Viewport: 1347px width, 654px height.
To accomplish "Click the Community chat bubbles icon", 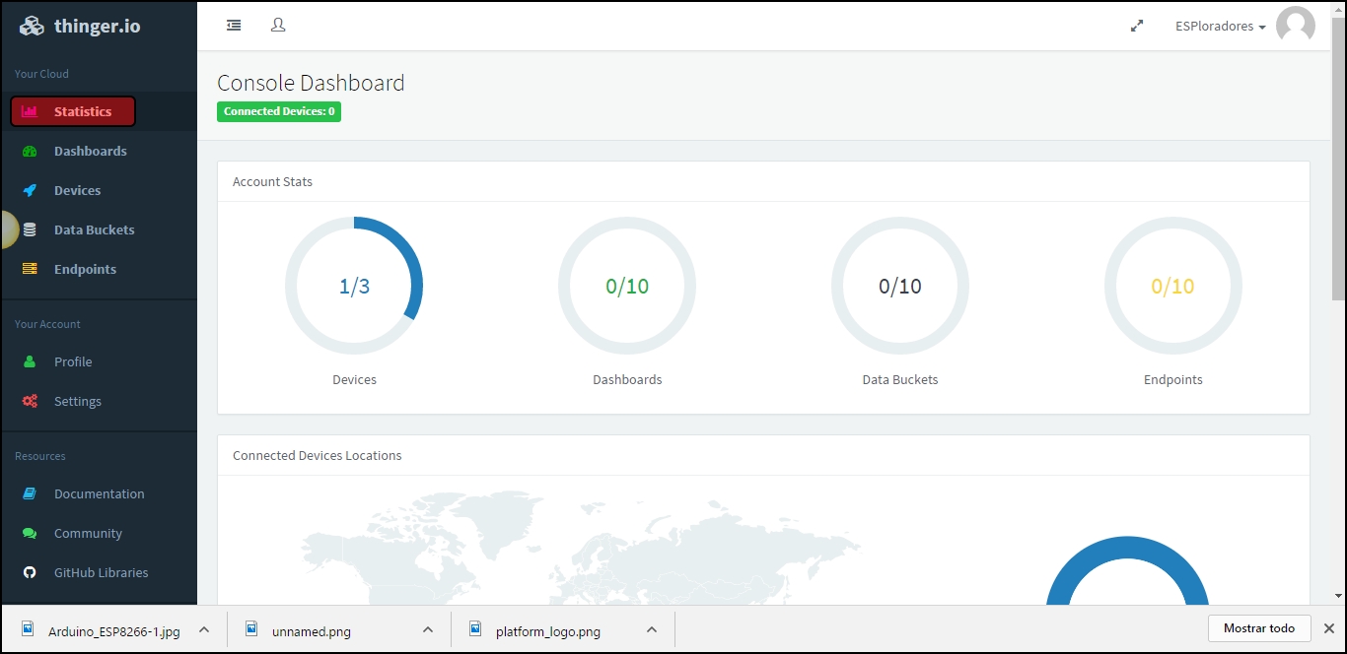I will [30, 533].
